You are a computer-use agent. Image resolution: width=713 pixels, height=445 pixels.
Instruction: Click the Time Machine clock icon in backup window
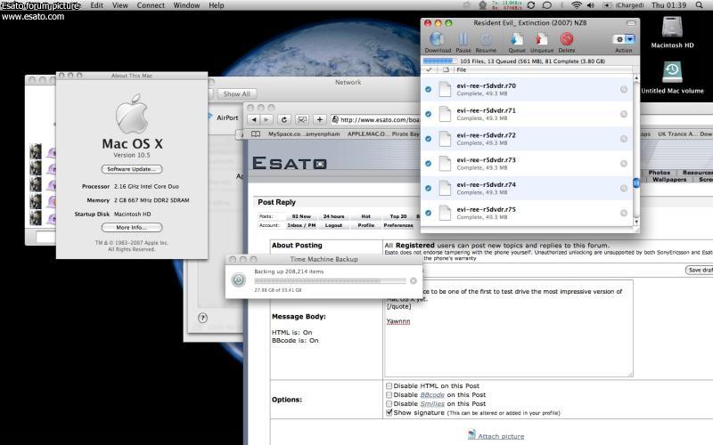click(x=238, y=279)
